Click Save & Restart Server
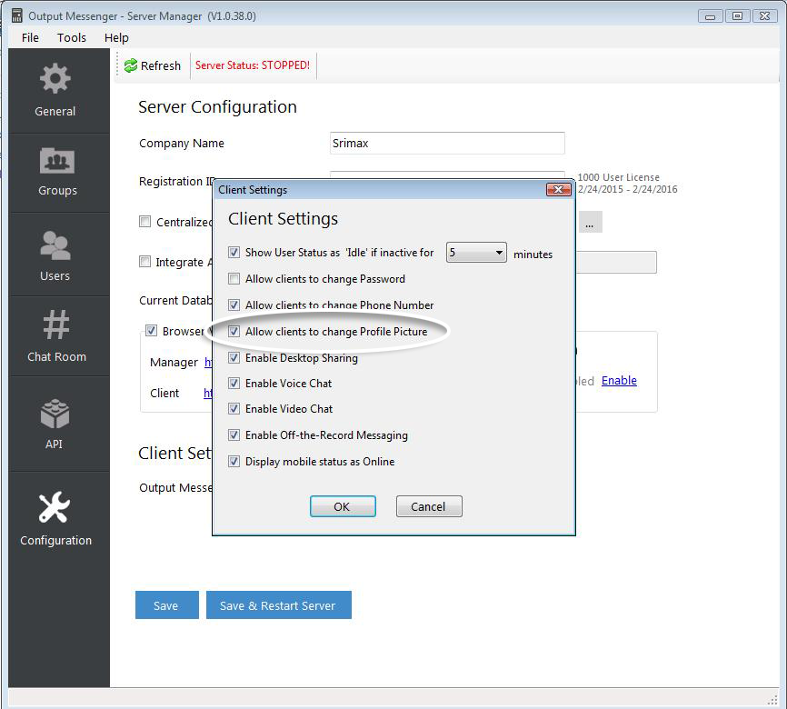Image resolution: width=787 pixels, height=709 pixels. [x=279, y=605]
